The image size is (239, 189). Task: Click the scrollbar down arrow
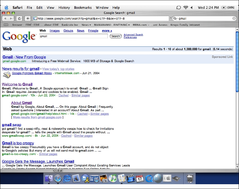coord(237,167)
